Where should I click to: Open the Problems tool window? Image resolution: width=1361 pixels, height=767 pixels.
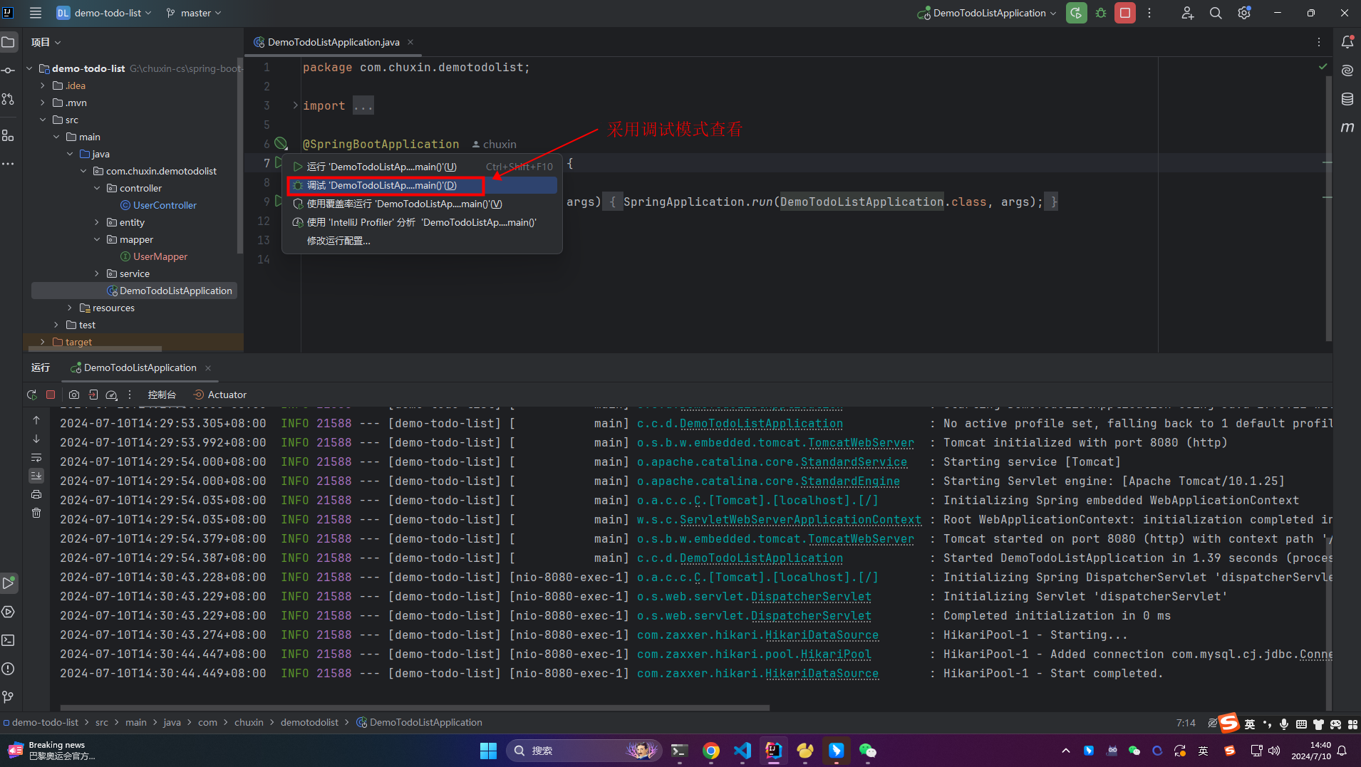[9, 669]
